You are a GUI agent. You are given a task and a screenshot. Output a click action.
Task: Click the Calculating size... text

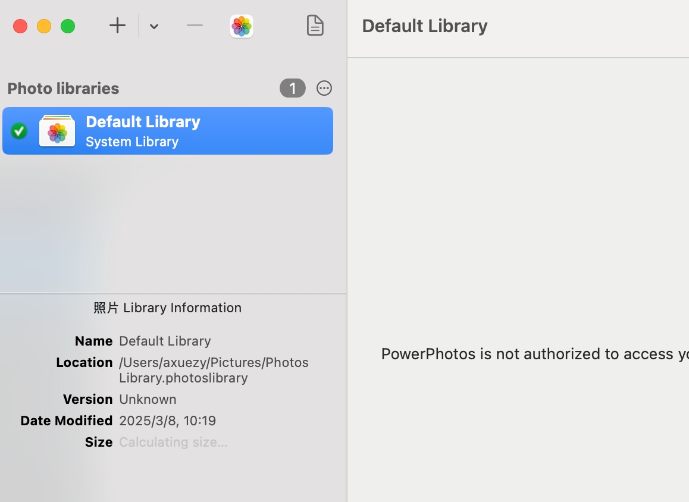click(173, 442)
